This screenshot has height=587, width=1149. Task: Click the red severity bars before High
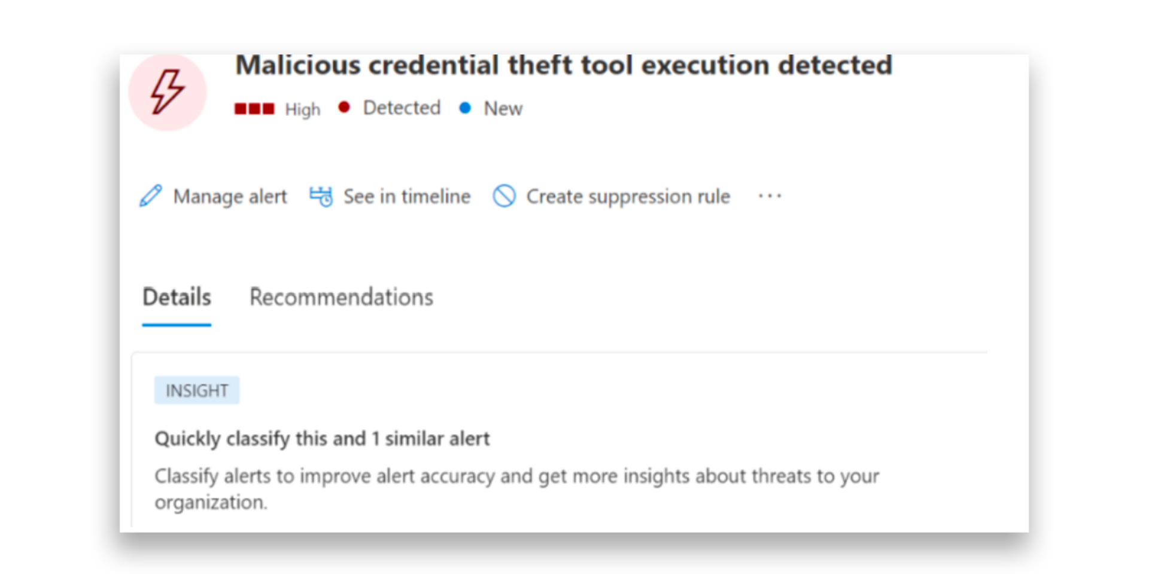coord(256,109)
